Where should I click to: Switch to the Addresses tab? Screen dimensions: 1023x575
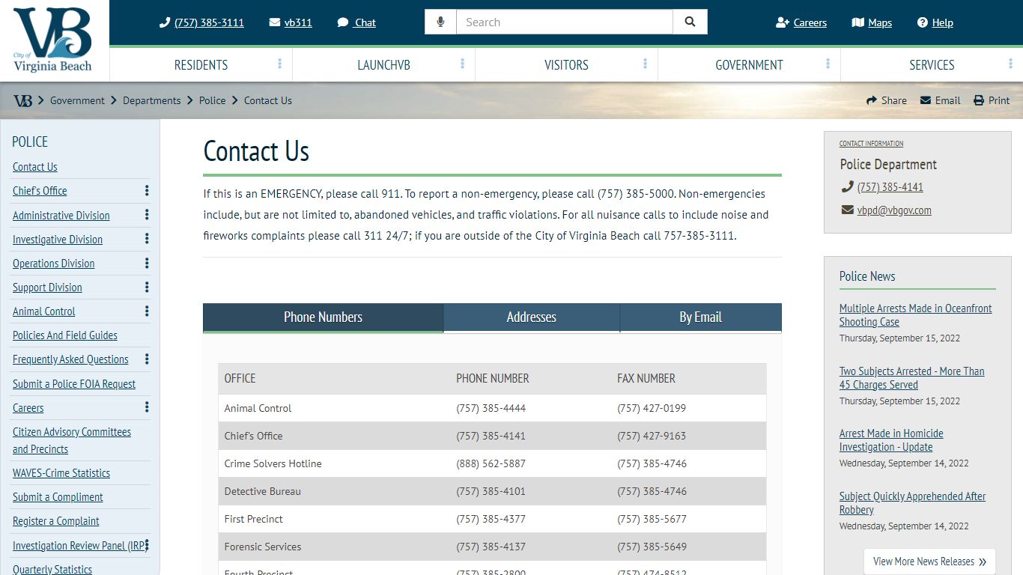pyautogui.click(x=532, y=317)
